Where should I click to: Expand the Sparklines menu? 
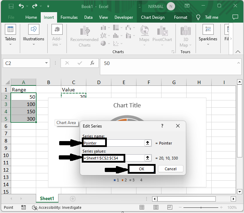[x=208, y=35]
